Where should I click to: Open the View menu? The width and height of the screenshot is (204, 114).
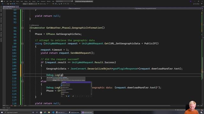[11, 1]
